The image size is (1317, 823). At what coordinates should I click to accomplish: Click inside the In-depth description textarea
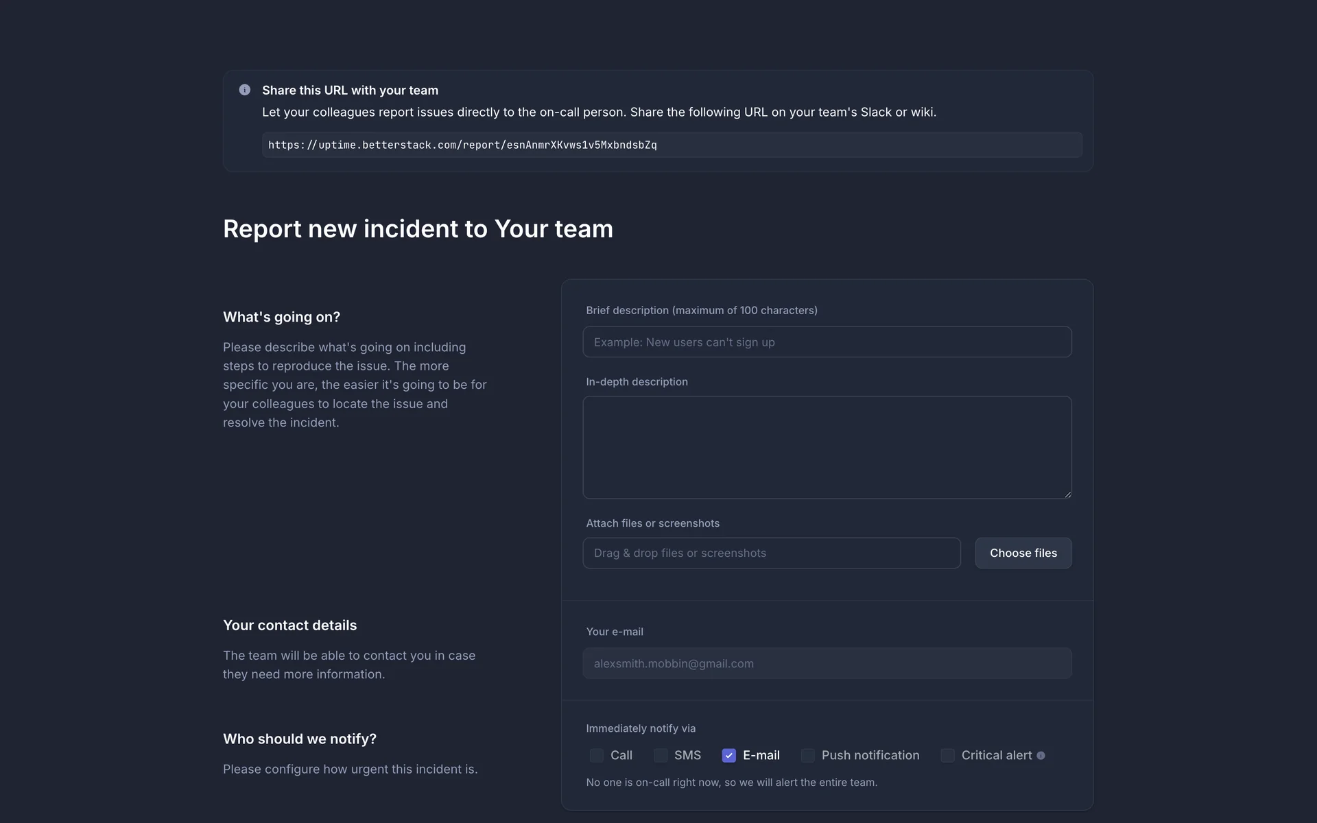(x=827, y=446)
